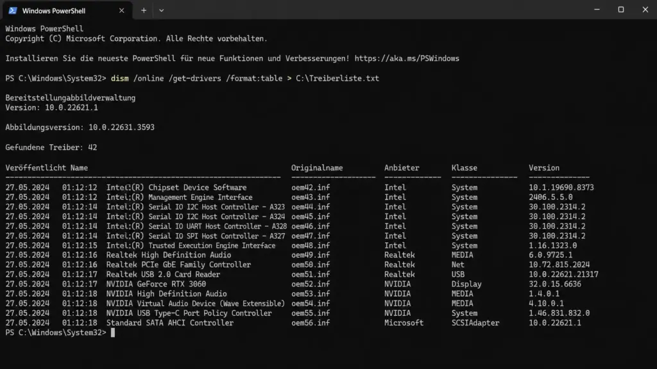Image resolution: width=657 pixels, height=369 pixels.
Task: Click the Originalname column header
Action: pos(317,168)
